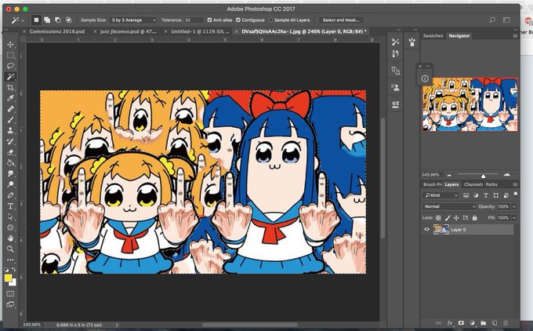
Task: Switch to the Swatches panel tab
Action: click(x=433, y=36)
